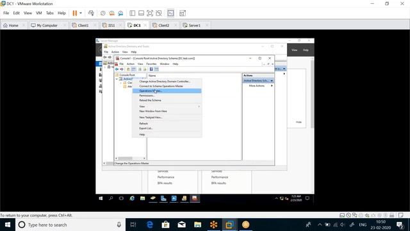This screenshot has width=410, height=231.
Task: Select Permissions in the context menu
Action: coord(167,96)
